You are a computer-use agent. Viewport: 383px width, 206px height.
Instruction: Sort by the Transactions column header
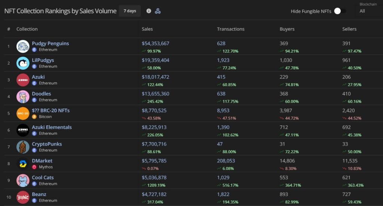tap(230, 29)
